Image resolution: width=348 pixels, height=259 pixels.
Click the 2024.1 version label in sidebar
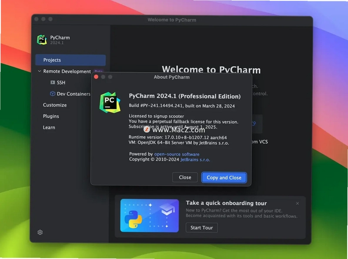click(57, 43)
